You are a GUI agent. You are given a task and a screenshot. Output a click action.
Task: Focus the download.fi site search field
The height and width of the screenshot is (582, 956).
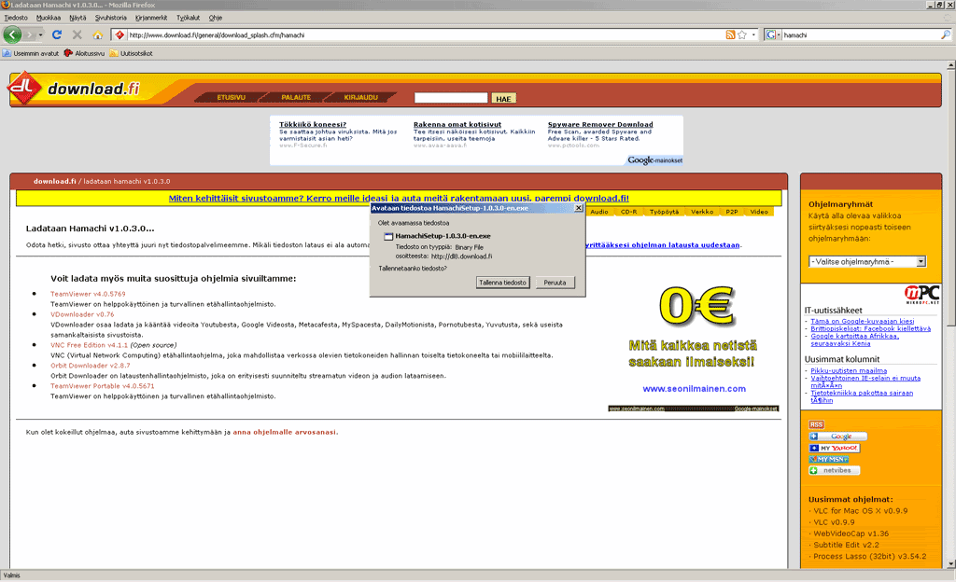point(451,98)
